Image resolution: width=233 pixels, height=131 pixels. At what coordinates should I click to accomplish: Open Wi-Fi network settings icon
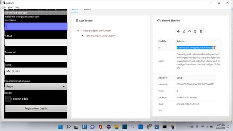(x=203, y=127)
